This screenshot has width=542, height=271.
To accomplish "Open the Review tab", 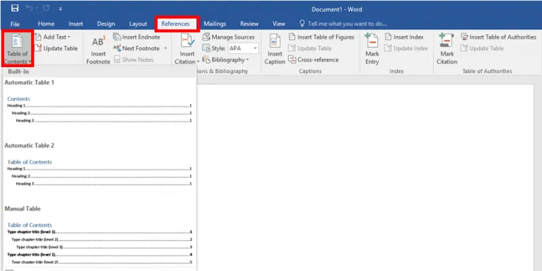I will [x=249, y=24].
